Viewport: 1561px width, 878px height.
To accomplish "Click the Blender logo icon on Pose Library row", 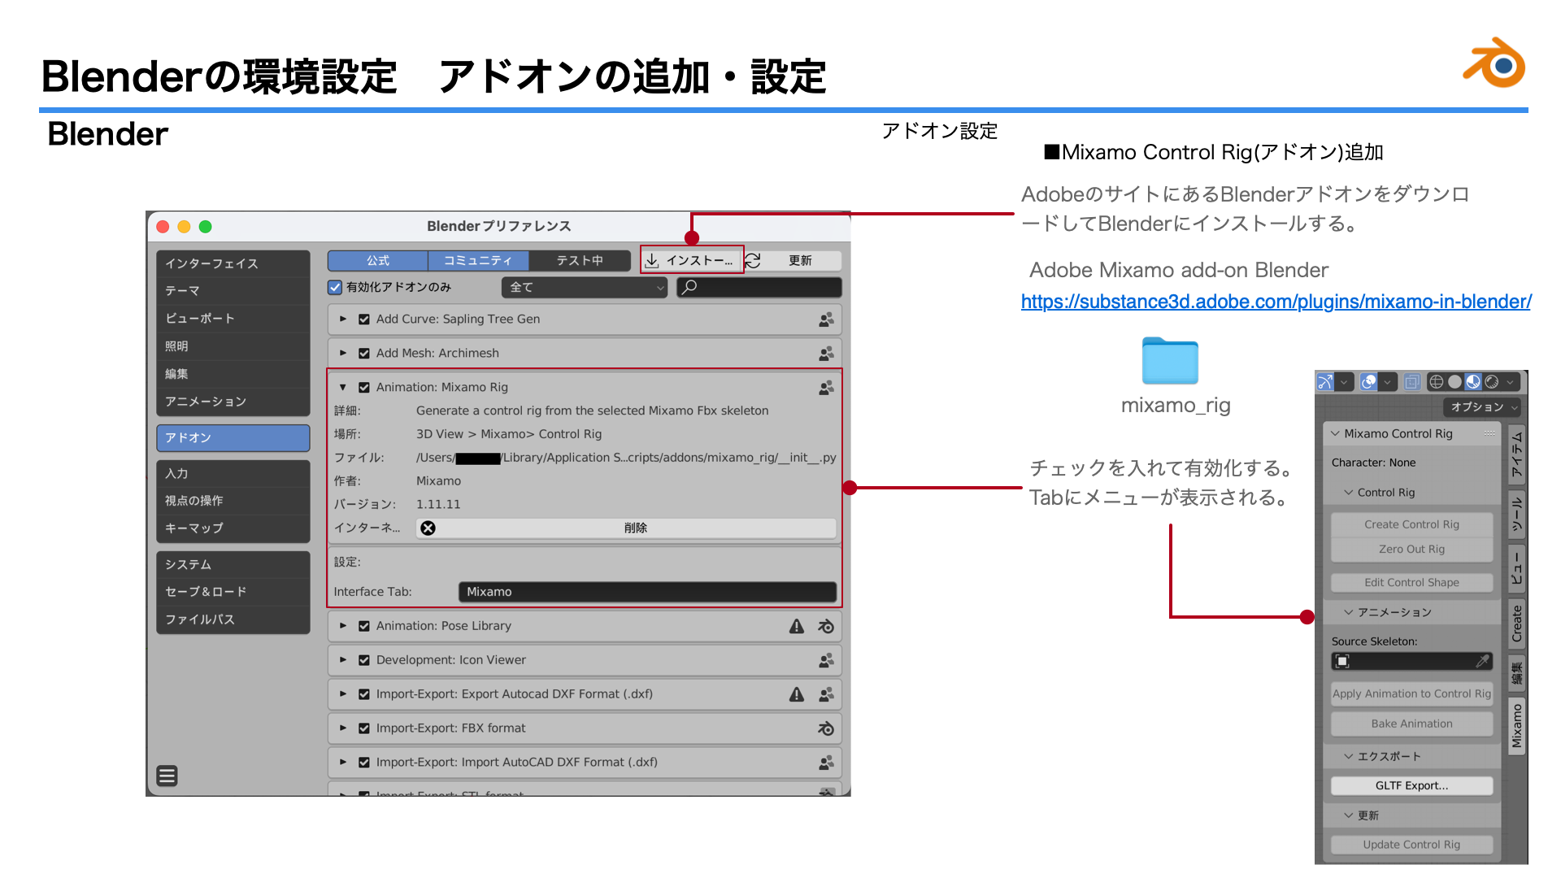I will [x=826, y=626].
